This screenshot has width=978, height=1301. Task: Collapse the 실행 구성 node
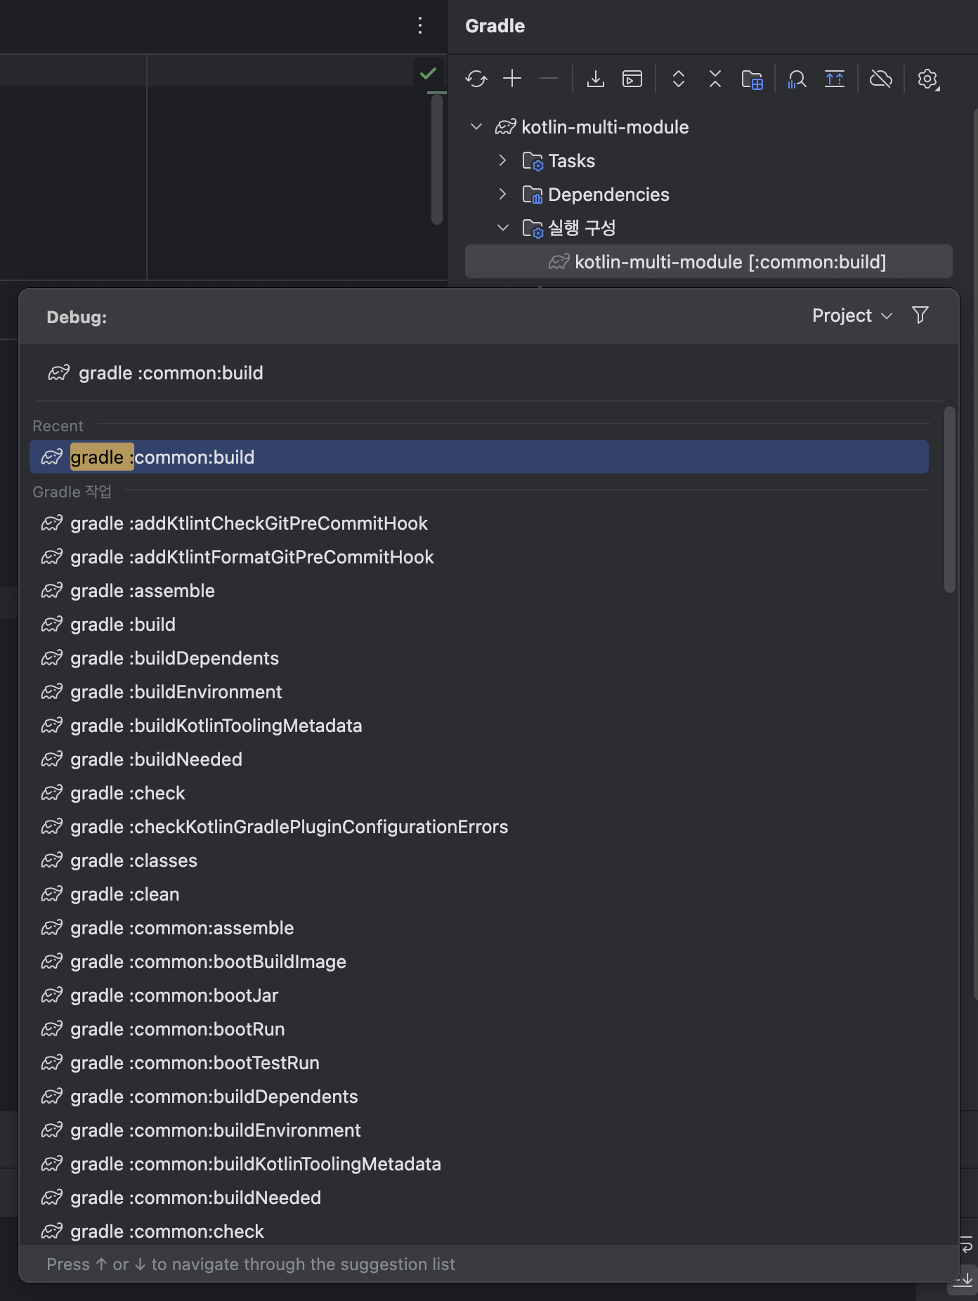point(502,228)
